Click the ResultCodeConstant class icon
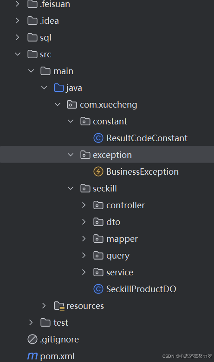Image resolution: width=214 pixels, height=362 pixels. (98, 138)
